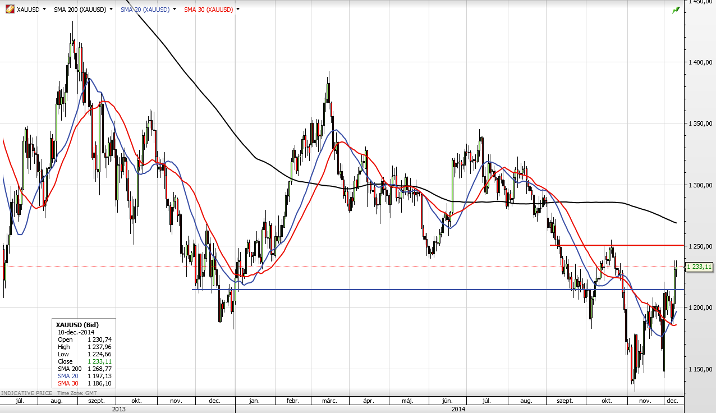Click the green arrow icon at top right

676,10
